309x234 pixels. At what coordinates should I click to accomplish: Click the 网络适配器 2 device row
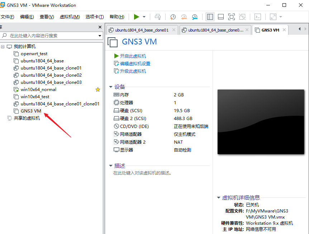[161, 142]
